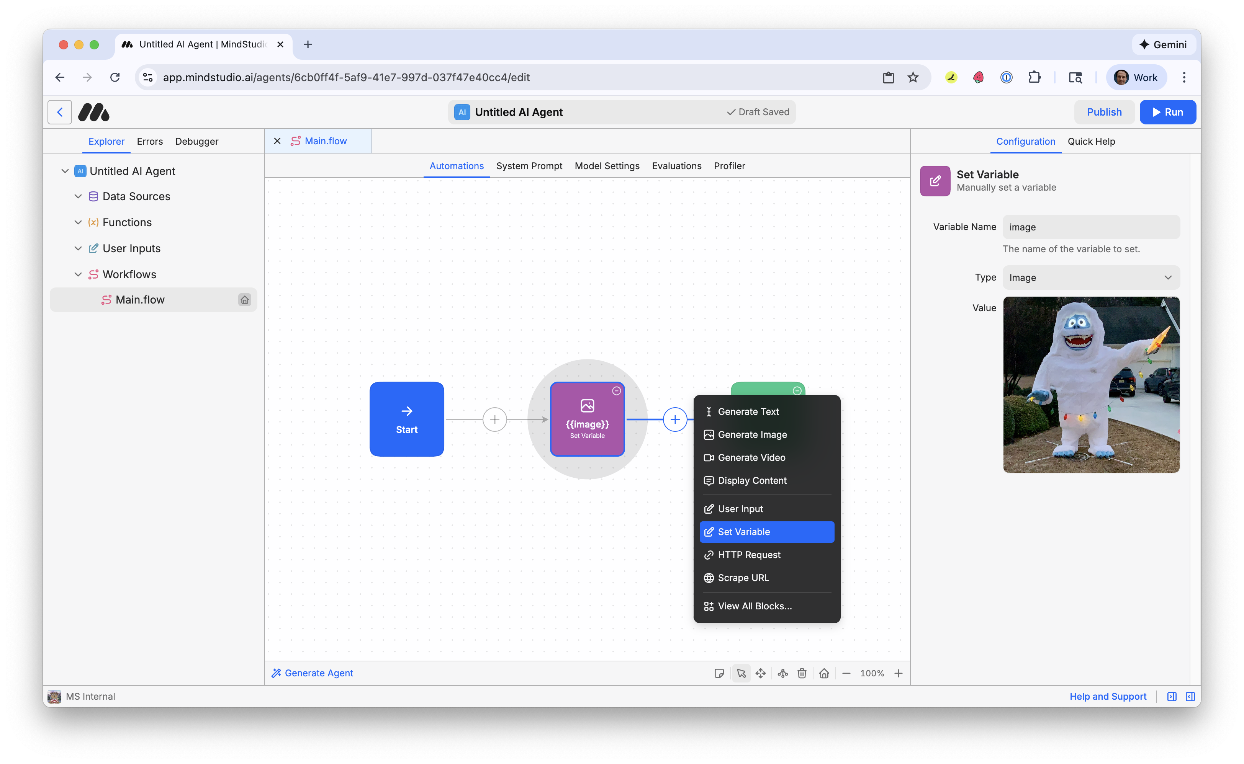
Task: Click the auto-layout branch icon in the toolbar
Action: (783, 673)
